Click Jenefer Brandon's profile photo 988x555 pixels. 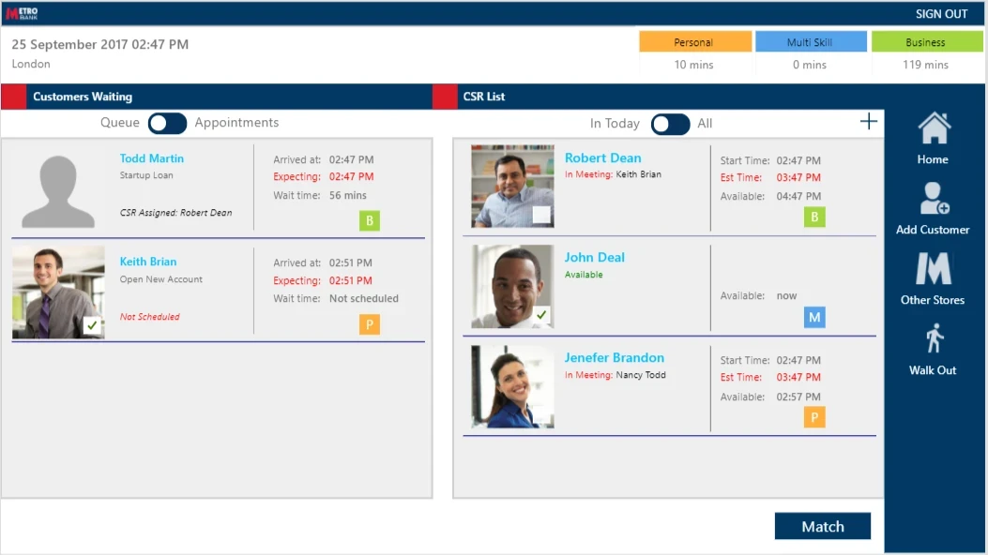point(511,385)
